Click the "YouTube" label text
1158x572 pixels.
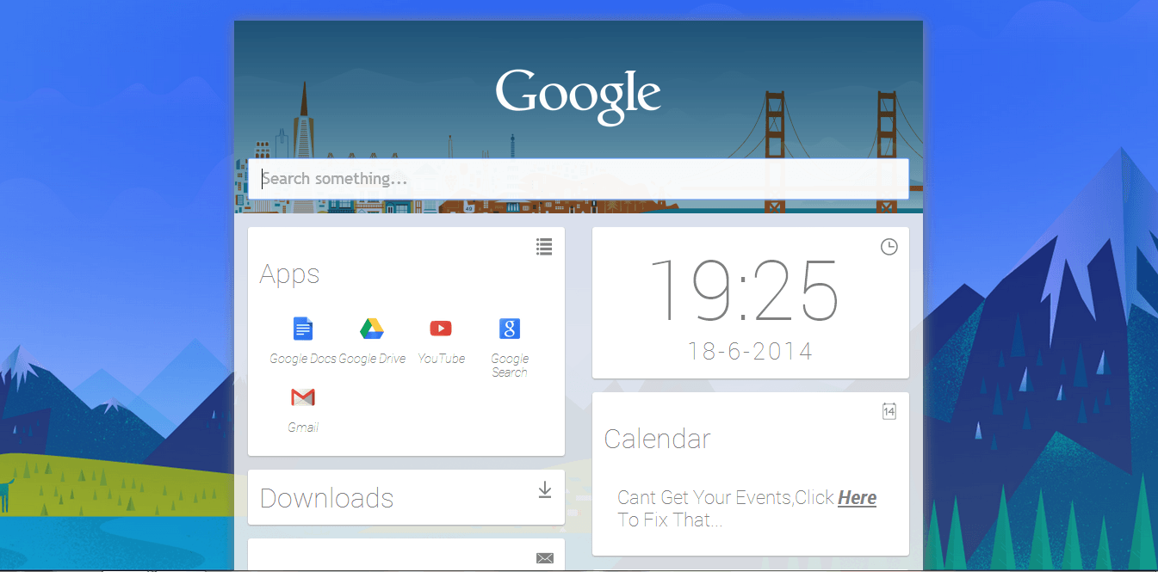(x=441, y=359)
